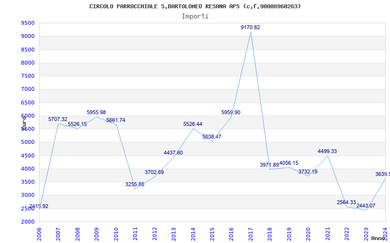The height and width of the screenshot is (243, 390).
Task: Click the data label 2443.07
Action: tap(366, 206)
